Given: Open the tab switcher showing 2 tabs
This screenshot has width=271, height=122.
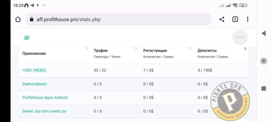Looking at the screenshot, I should pyautogui.click(x=235, y=19).
